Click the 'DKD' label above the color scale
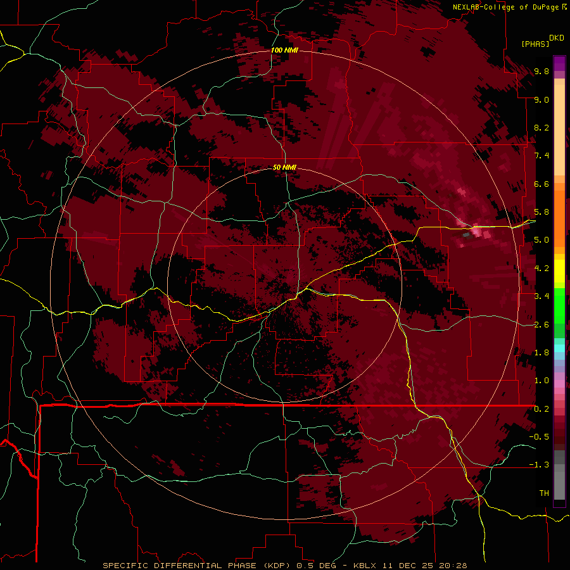 coord(557,38)
